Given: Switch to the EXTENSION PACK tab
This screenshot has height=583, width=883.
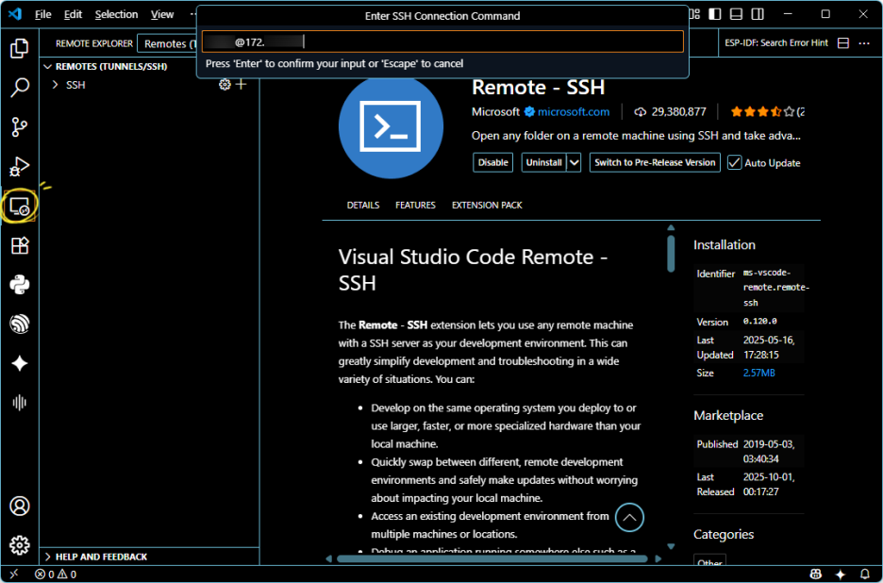Looking at the screenshot, I should (x=487, y=205).
